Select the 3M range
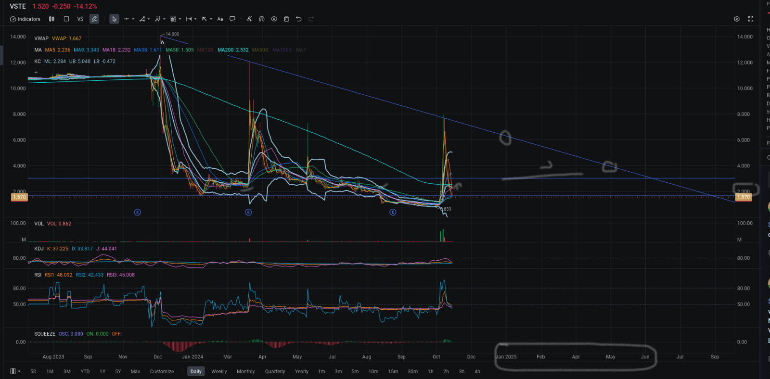Image resolution: width=770 pixels, height=379 pixels. pyautogui.click(x=67, y=371)
